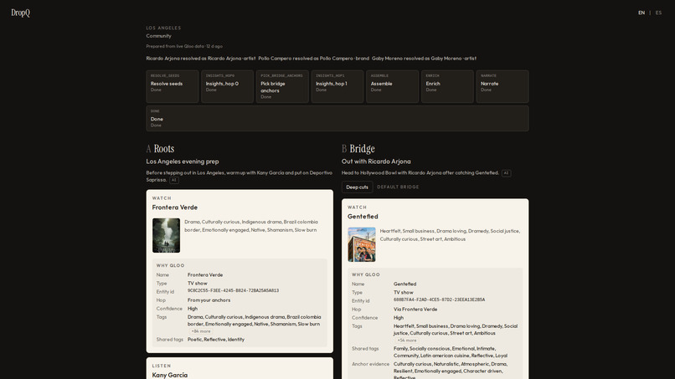Expand +84 more tags for Frontera Verde

(201, 331)
